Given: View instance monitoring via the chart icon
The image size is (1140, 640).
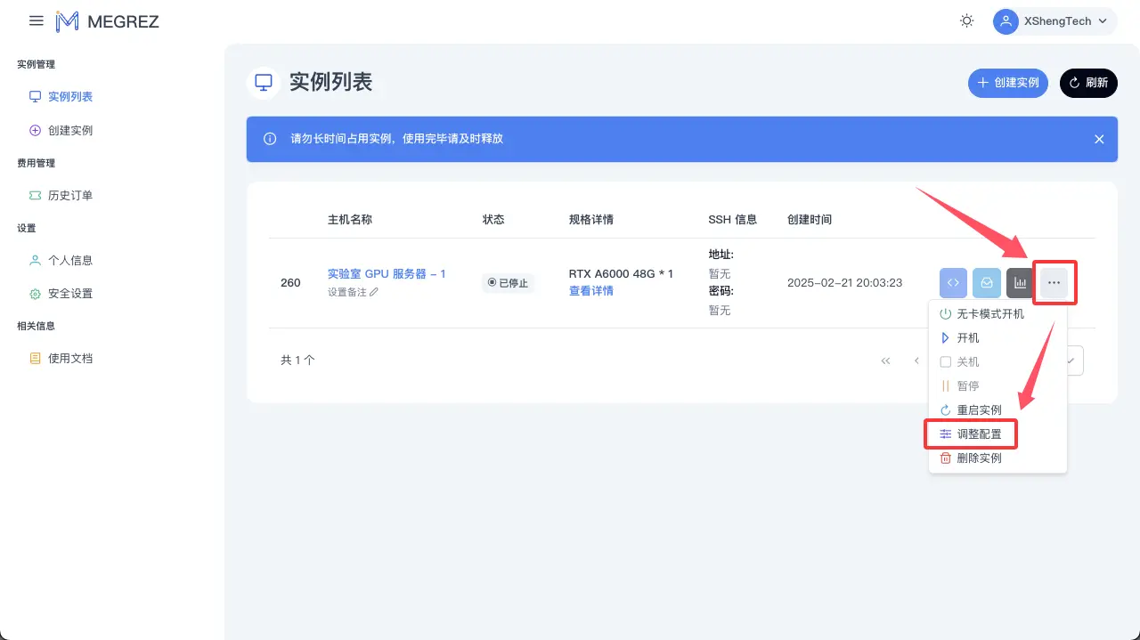Looking at the screenshot, I should pos(1020,282).
